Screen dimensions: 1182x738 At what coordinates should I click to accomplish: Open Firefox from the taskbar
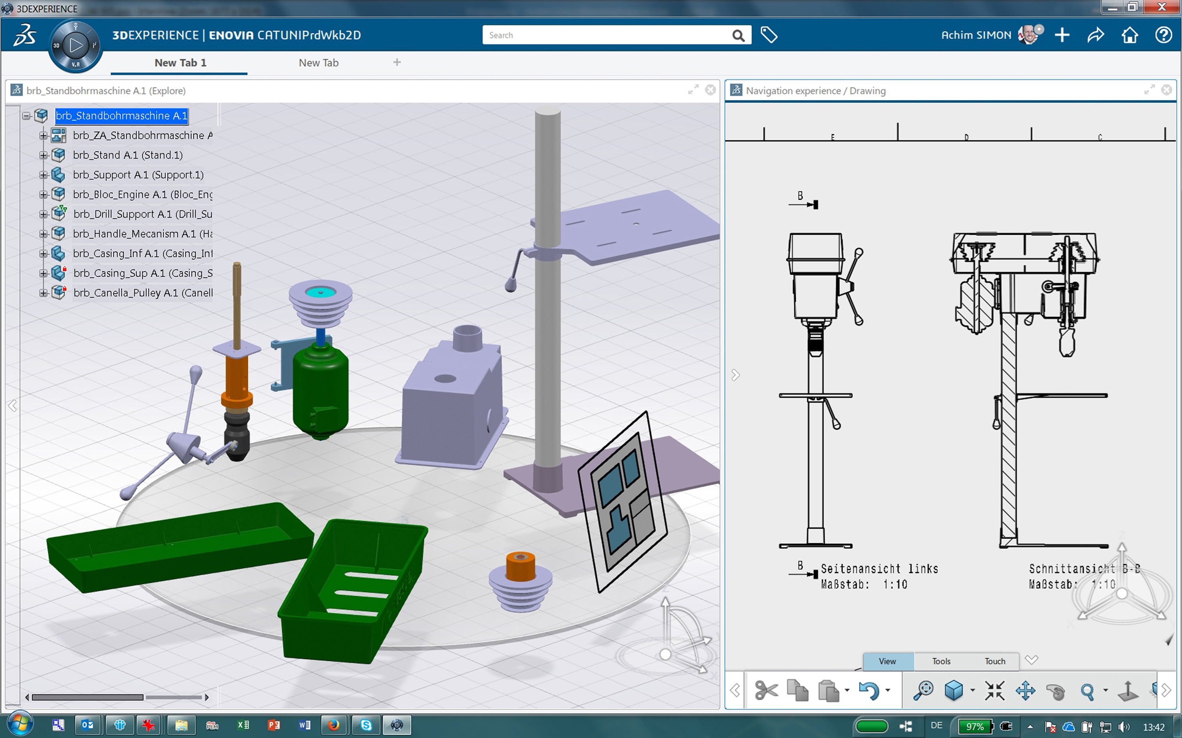point(333,725)
